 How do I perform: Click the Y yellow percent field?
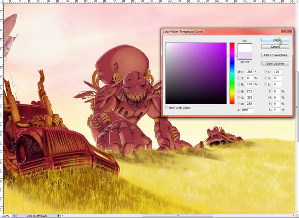coord(276,104)
